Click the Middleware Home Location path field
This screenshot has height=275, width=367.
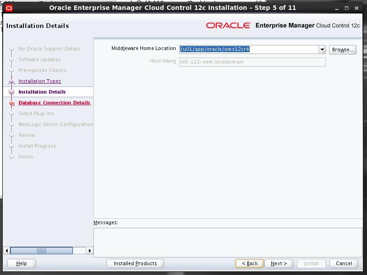249,50
